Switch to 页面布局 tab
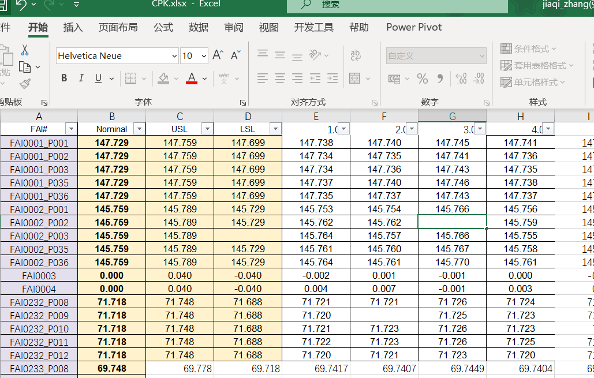Viewport: 594px width, 378px height. (x=118, y=27)
